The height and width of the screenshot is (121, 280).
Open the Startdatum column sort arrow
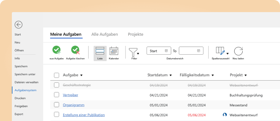[171, 75]
